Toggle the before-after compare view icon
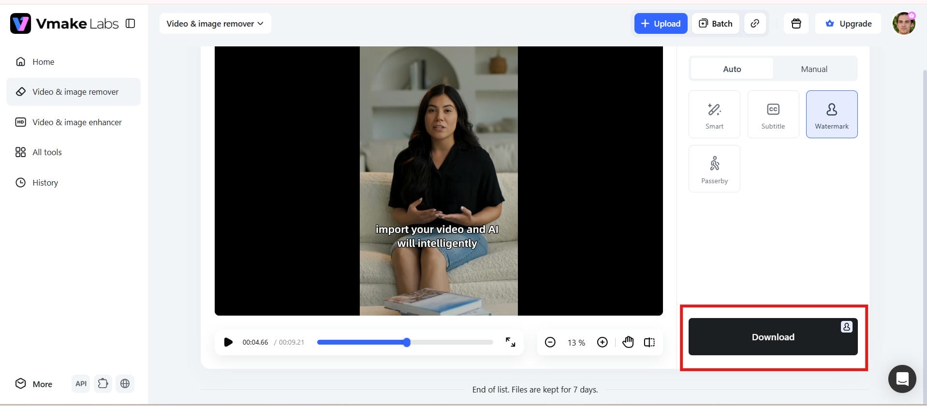Screen dimensions: 927x406 (x=649, y=342)
